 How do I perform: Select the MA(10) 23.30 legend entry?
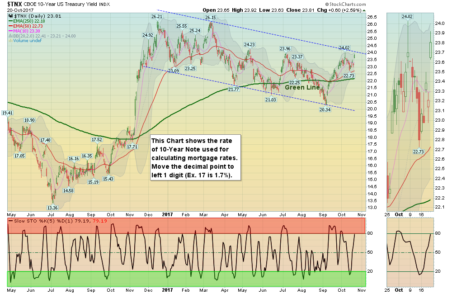coord(24,31)
